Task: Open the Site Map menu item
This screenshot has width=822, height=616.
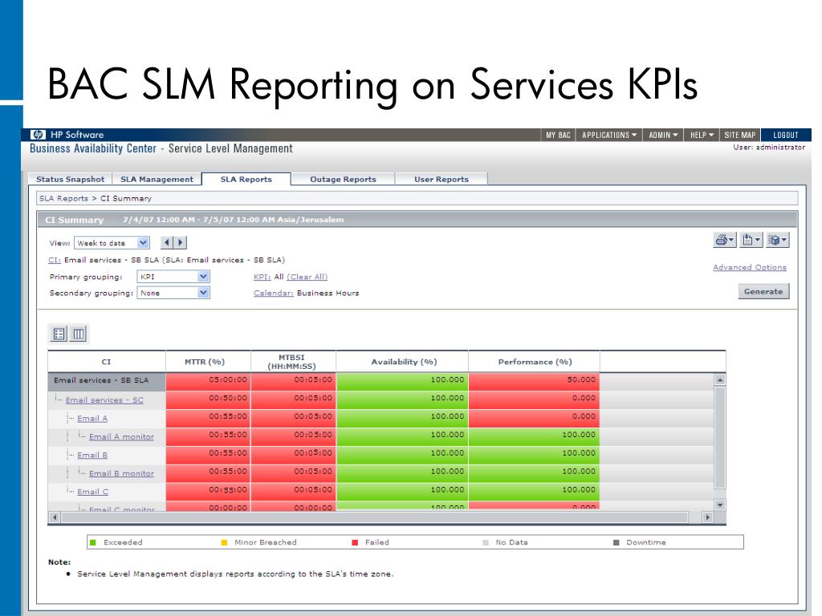Action: 739,135
